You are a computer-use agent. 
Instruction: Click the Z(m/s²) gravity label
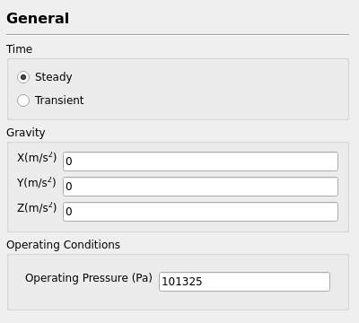37,207
